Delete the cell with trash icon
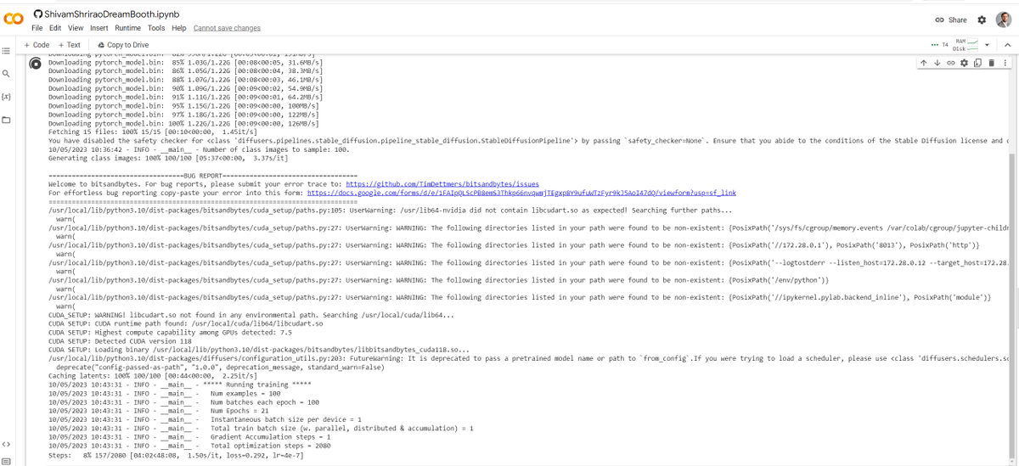This screenshot has height=466, width=1019. (991, 63)
